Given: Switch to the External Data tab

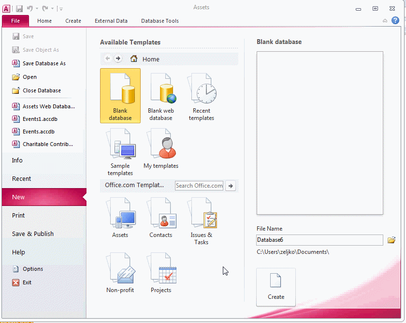Looking at the screenshot, I should click(111, 21).
